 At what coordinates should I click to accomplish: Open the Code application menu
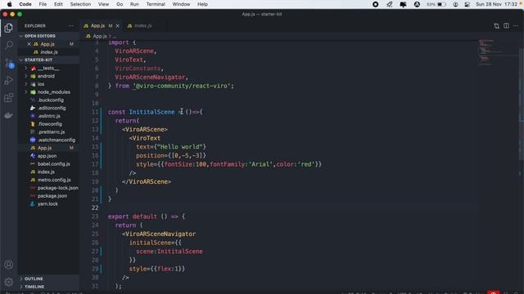click(25, 4)
